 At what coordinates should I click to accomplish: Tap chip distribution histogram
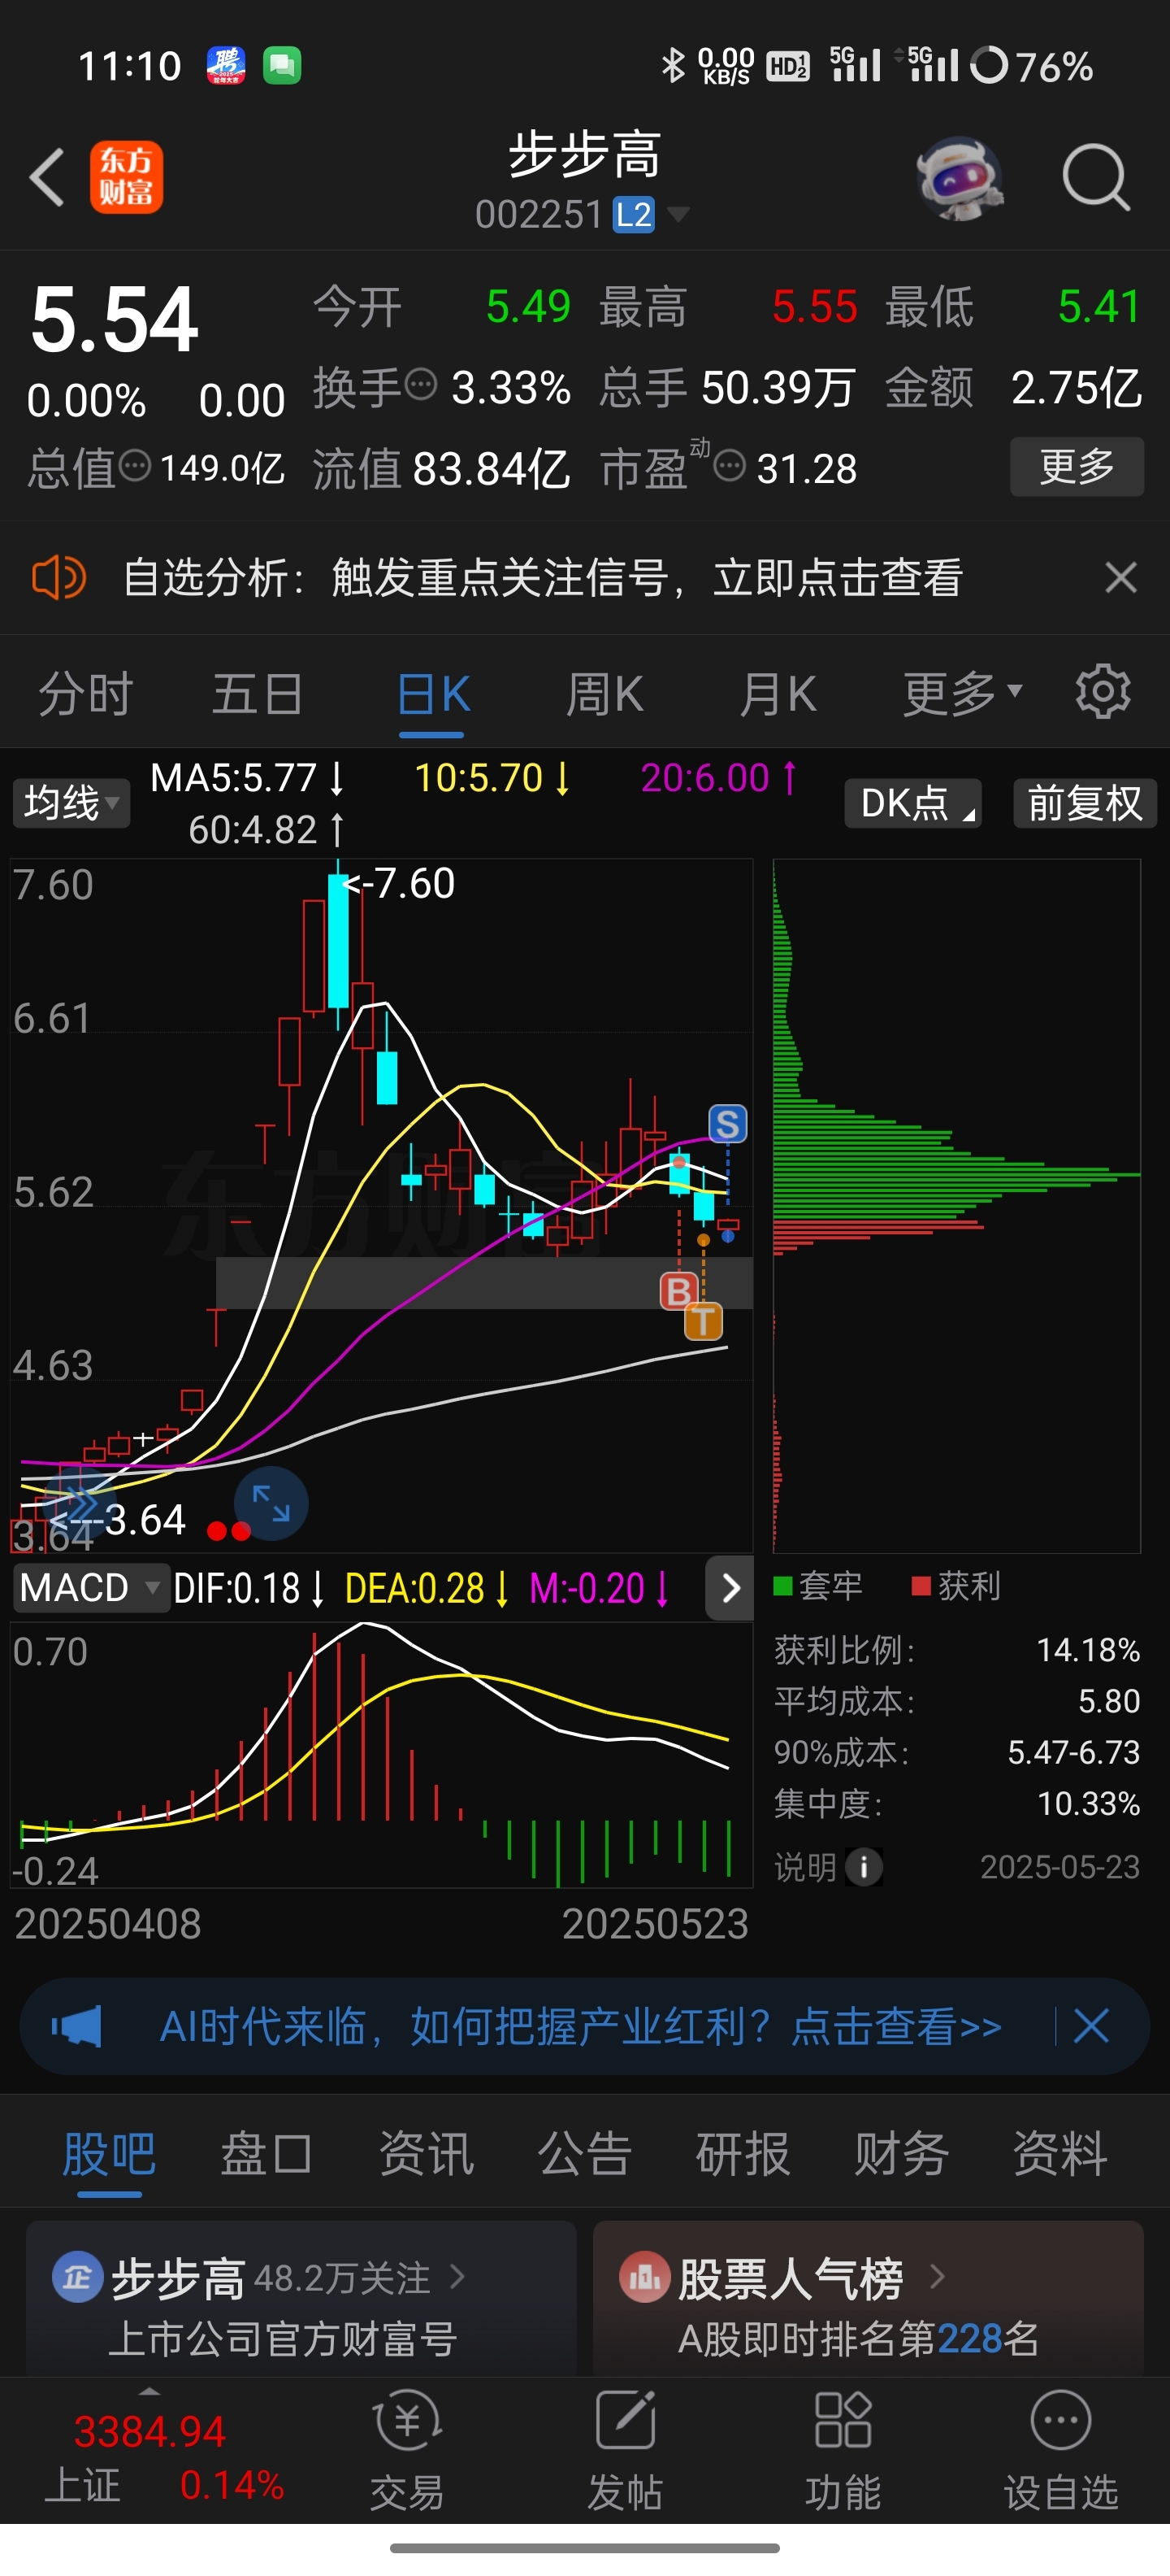[x=956, y=1205]
